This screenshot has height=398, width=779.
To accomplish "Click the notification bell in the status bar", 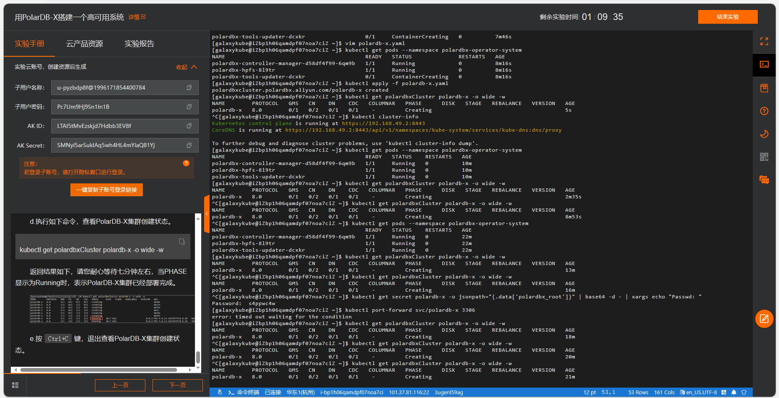I will [734, 392].
